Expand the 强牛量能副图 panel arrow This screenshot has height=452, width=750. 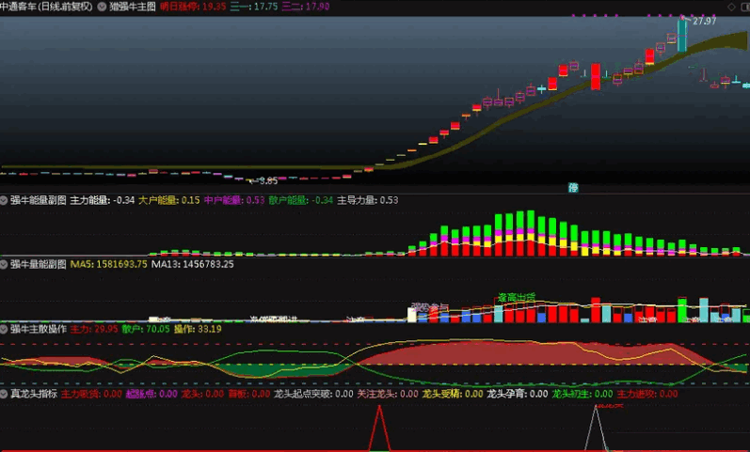click(4, 264)
